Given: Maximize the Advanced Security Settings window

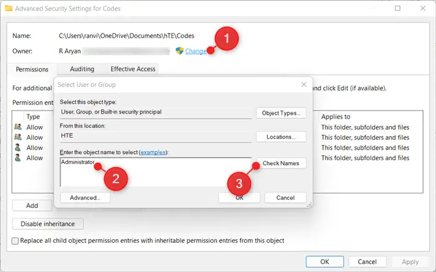Looking at the screenshot, I should 397,8.
